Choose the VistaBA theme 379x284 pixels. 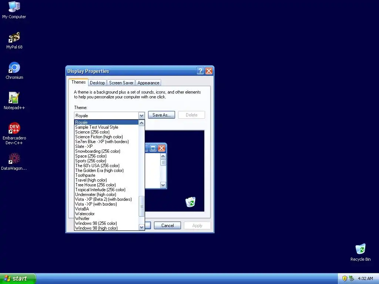tap(106, 209)
